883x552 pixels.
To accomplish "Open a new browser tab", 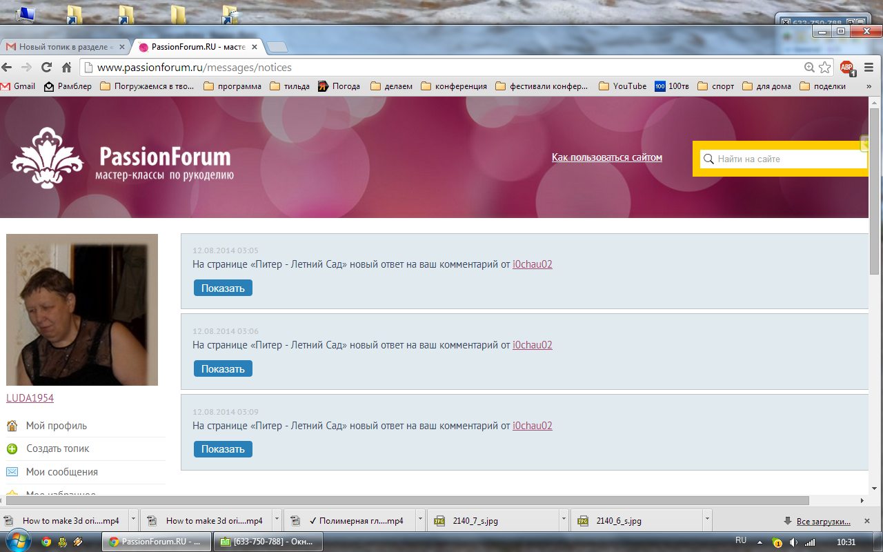I will point(277,47).
